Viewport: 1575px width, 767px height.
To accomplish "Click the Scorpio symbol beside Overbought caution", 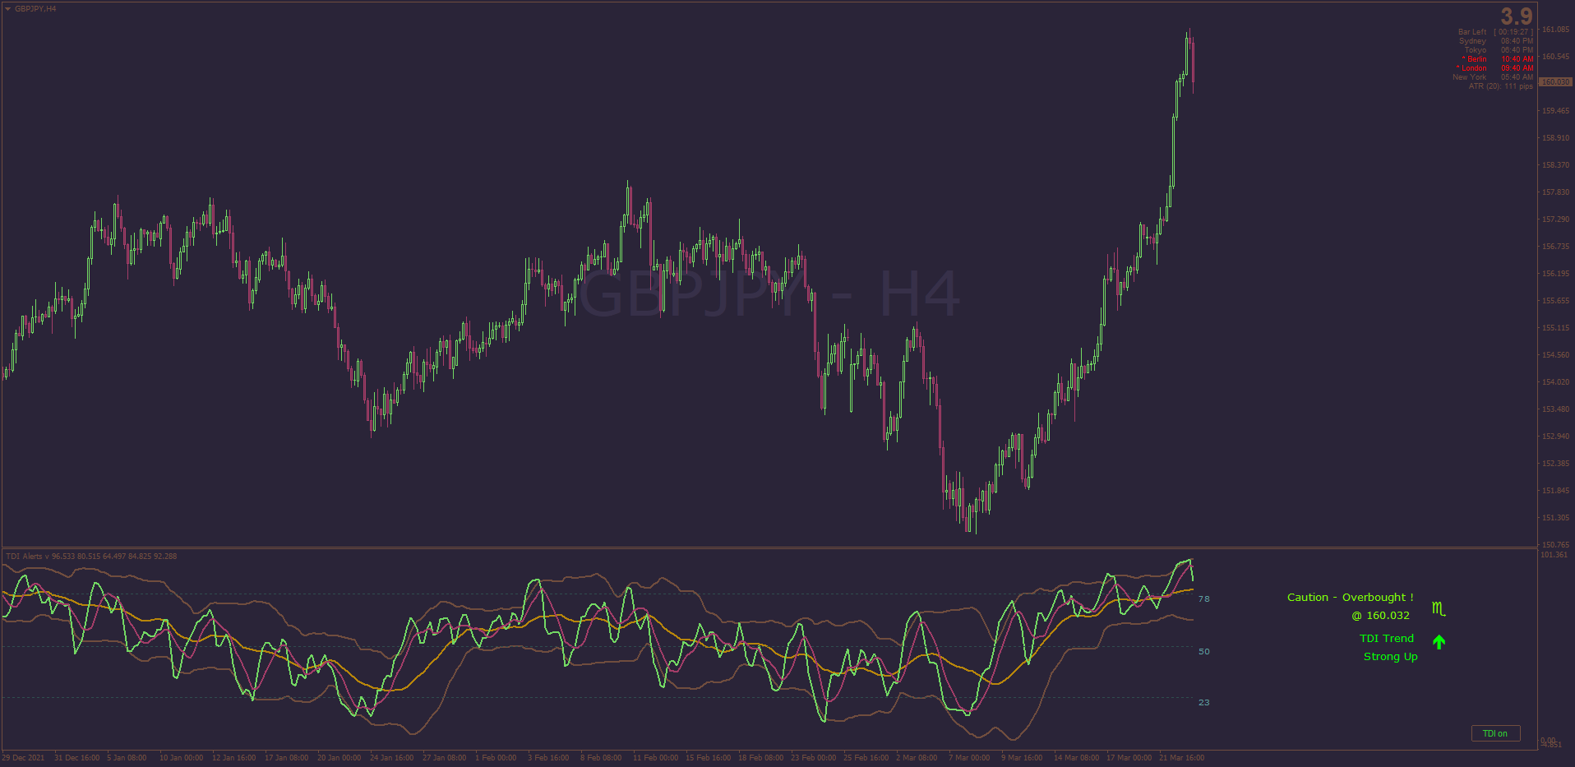I will [x=1439, y=609].
